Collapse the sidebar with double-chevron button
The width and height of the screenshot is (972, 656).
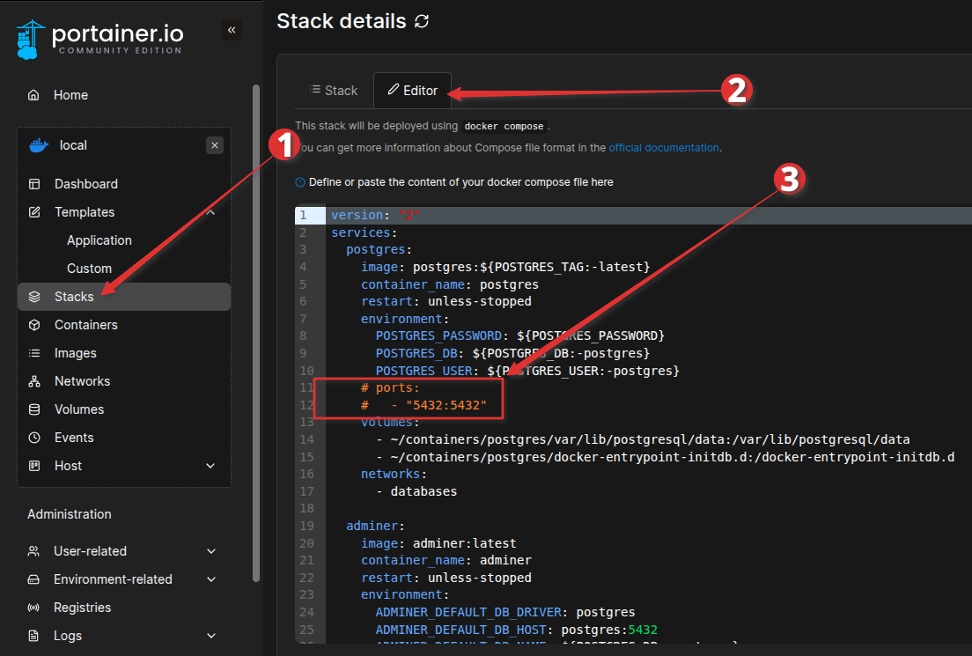pos(232,30)
